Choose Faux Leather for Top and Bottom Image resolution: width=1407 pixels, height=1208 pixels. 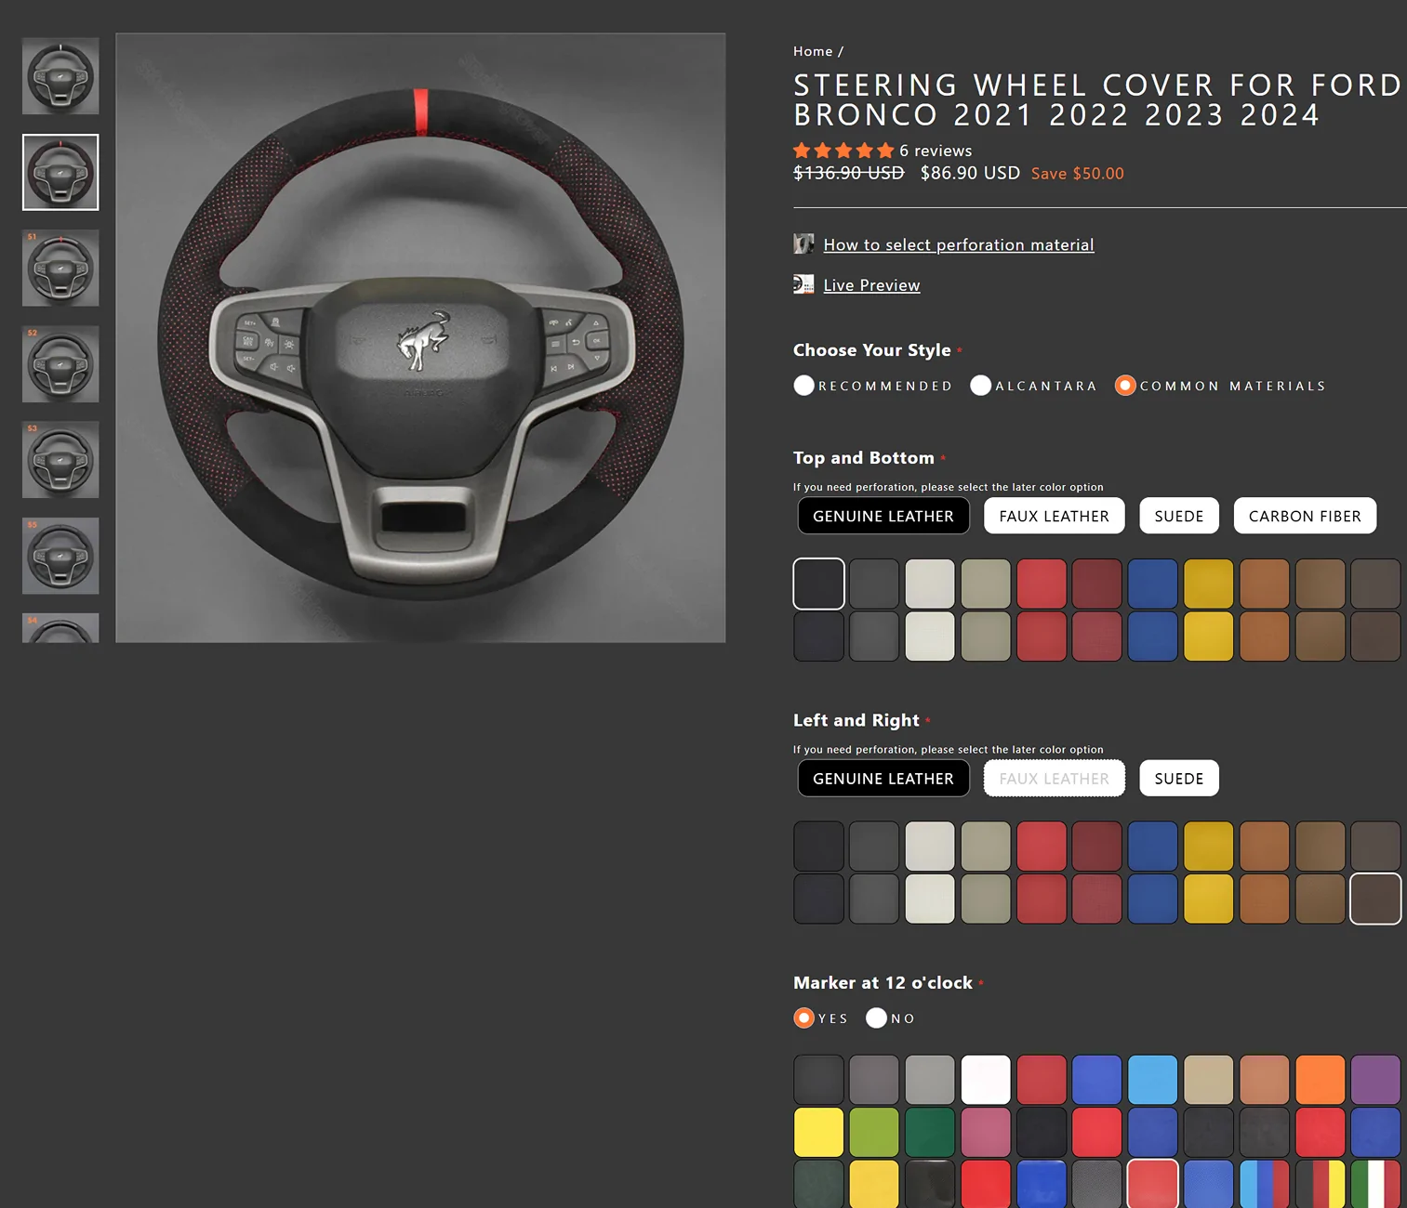point(1055,516)
